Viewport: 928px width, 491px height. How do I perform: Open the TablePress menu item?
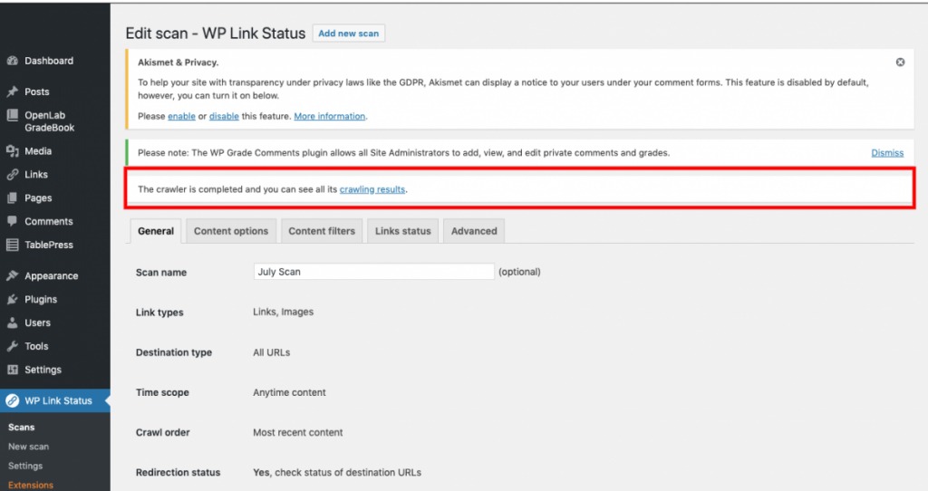tap(49, 245)
